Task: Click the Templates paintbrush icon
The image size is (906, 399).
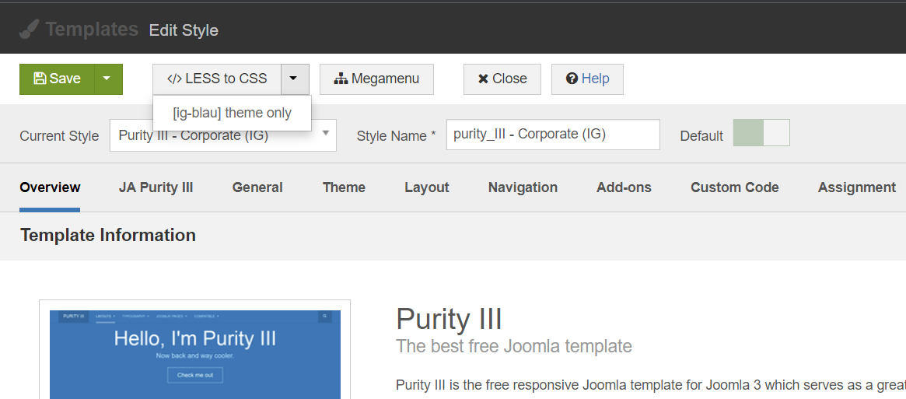Action: click(x=29, y=30)
